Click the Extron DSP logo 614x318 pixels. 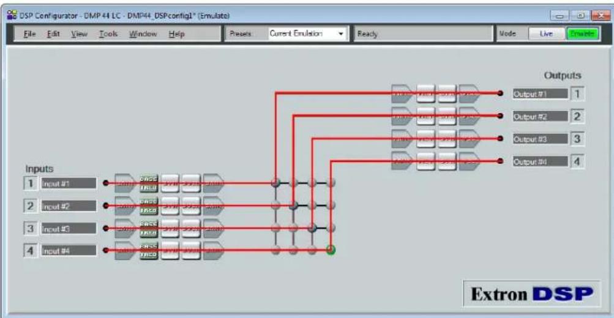(532, 294)
